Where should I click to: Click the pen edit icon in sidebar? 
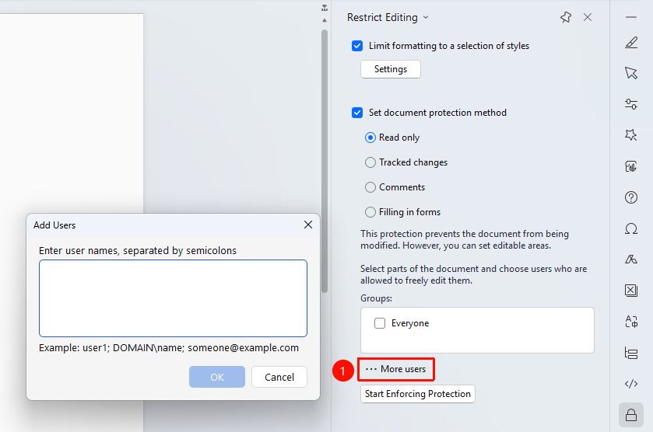coord(631,43)
